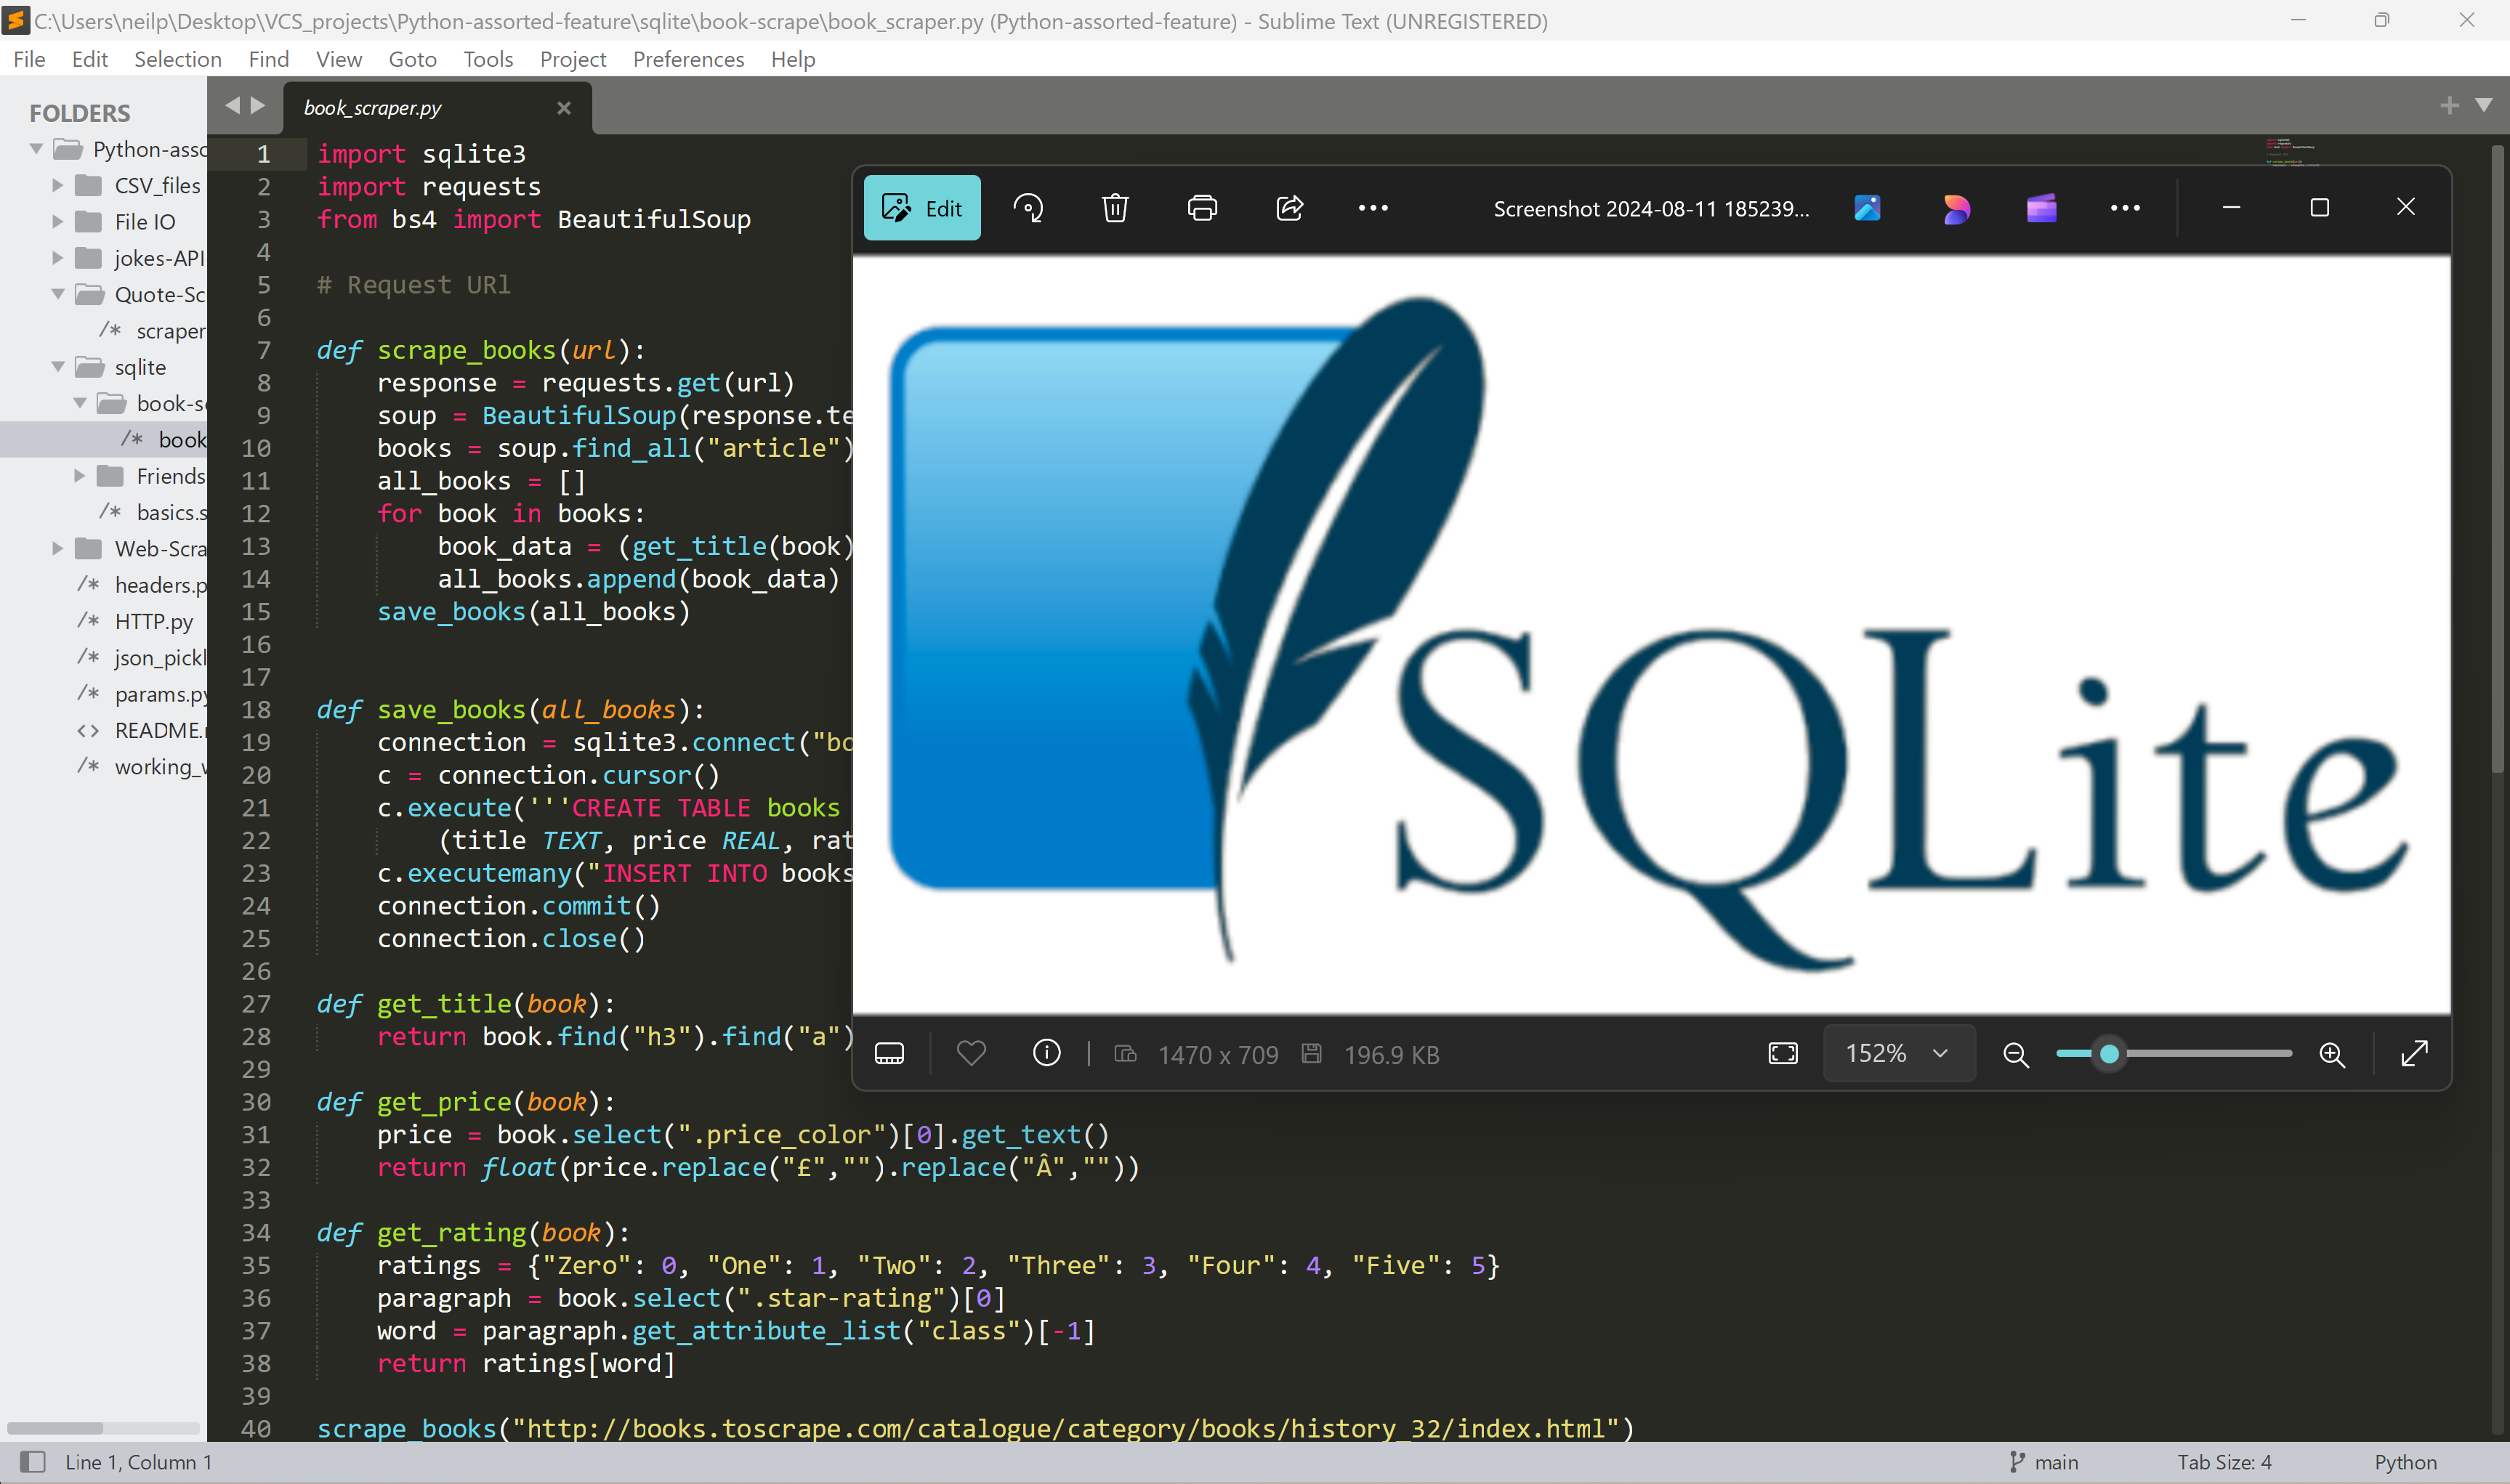Change Tab Size: 4 setting
The image size is (2510, 1484).
(2224, 1462)
